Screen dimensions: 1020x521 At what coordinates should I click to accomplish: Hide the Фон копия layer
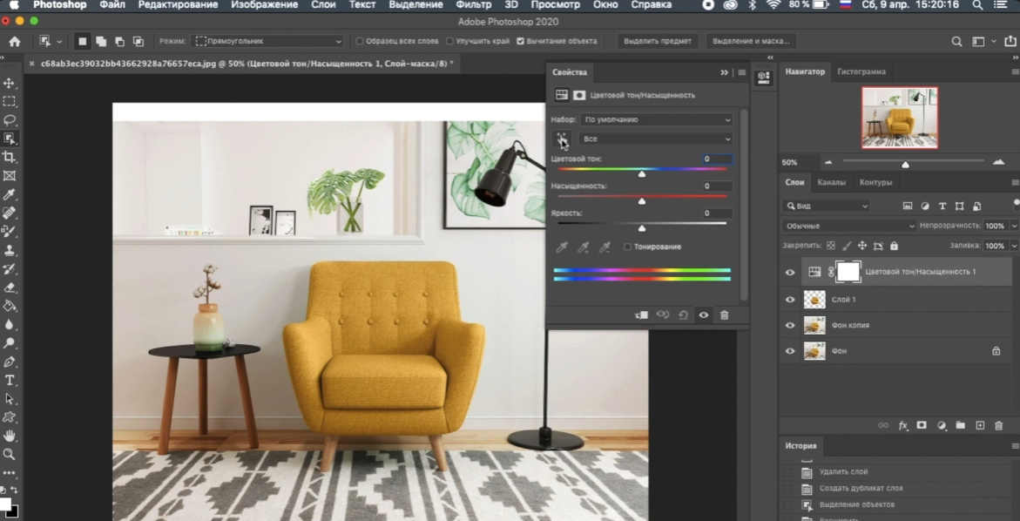[x=790, y=325]
